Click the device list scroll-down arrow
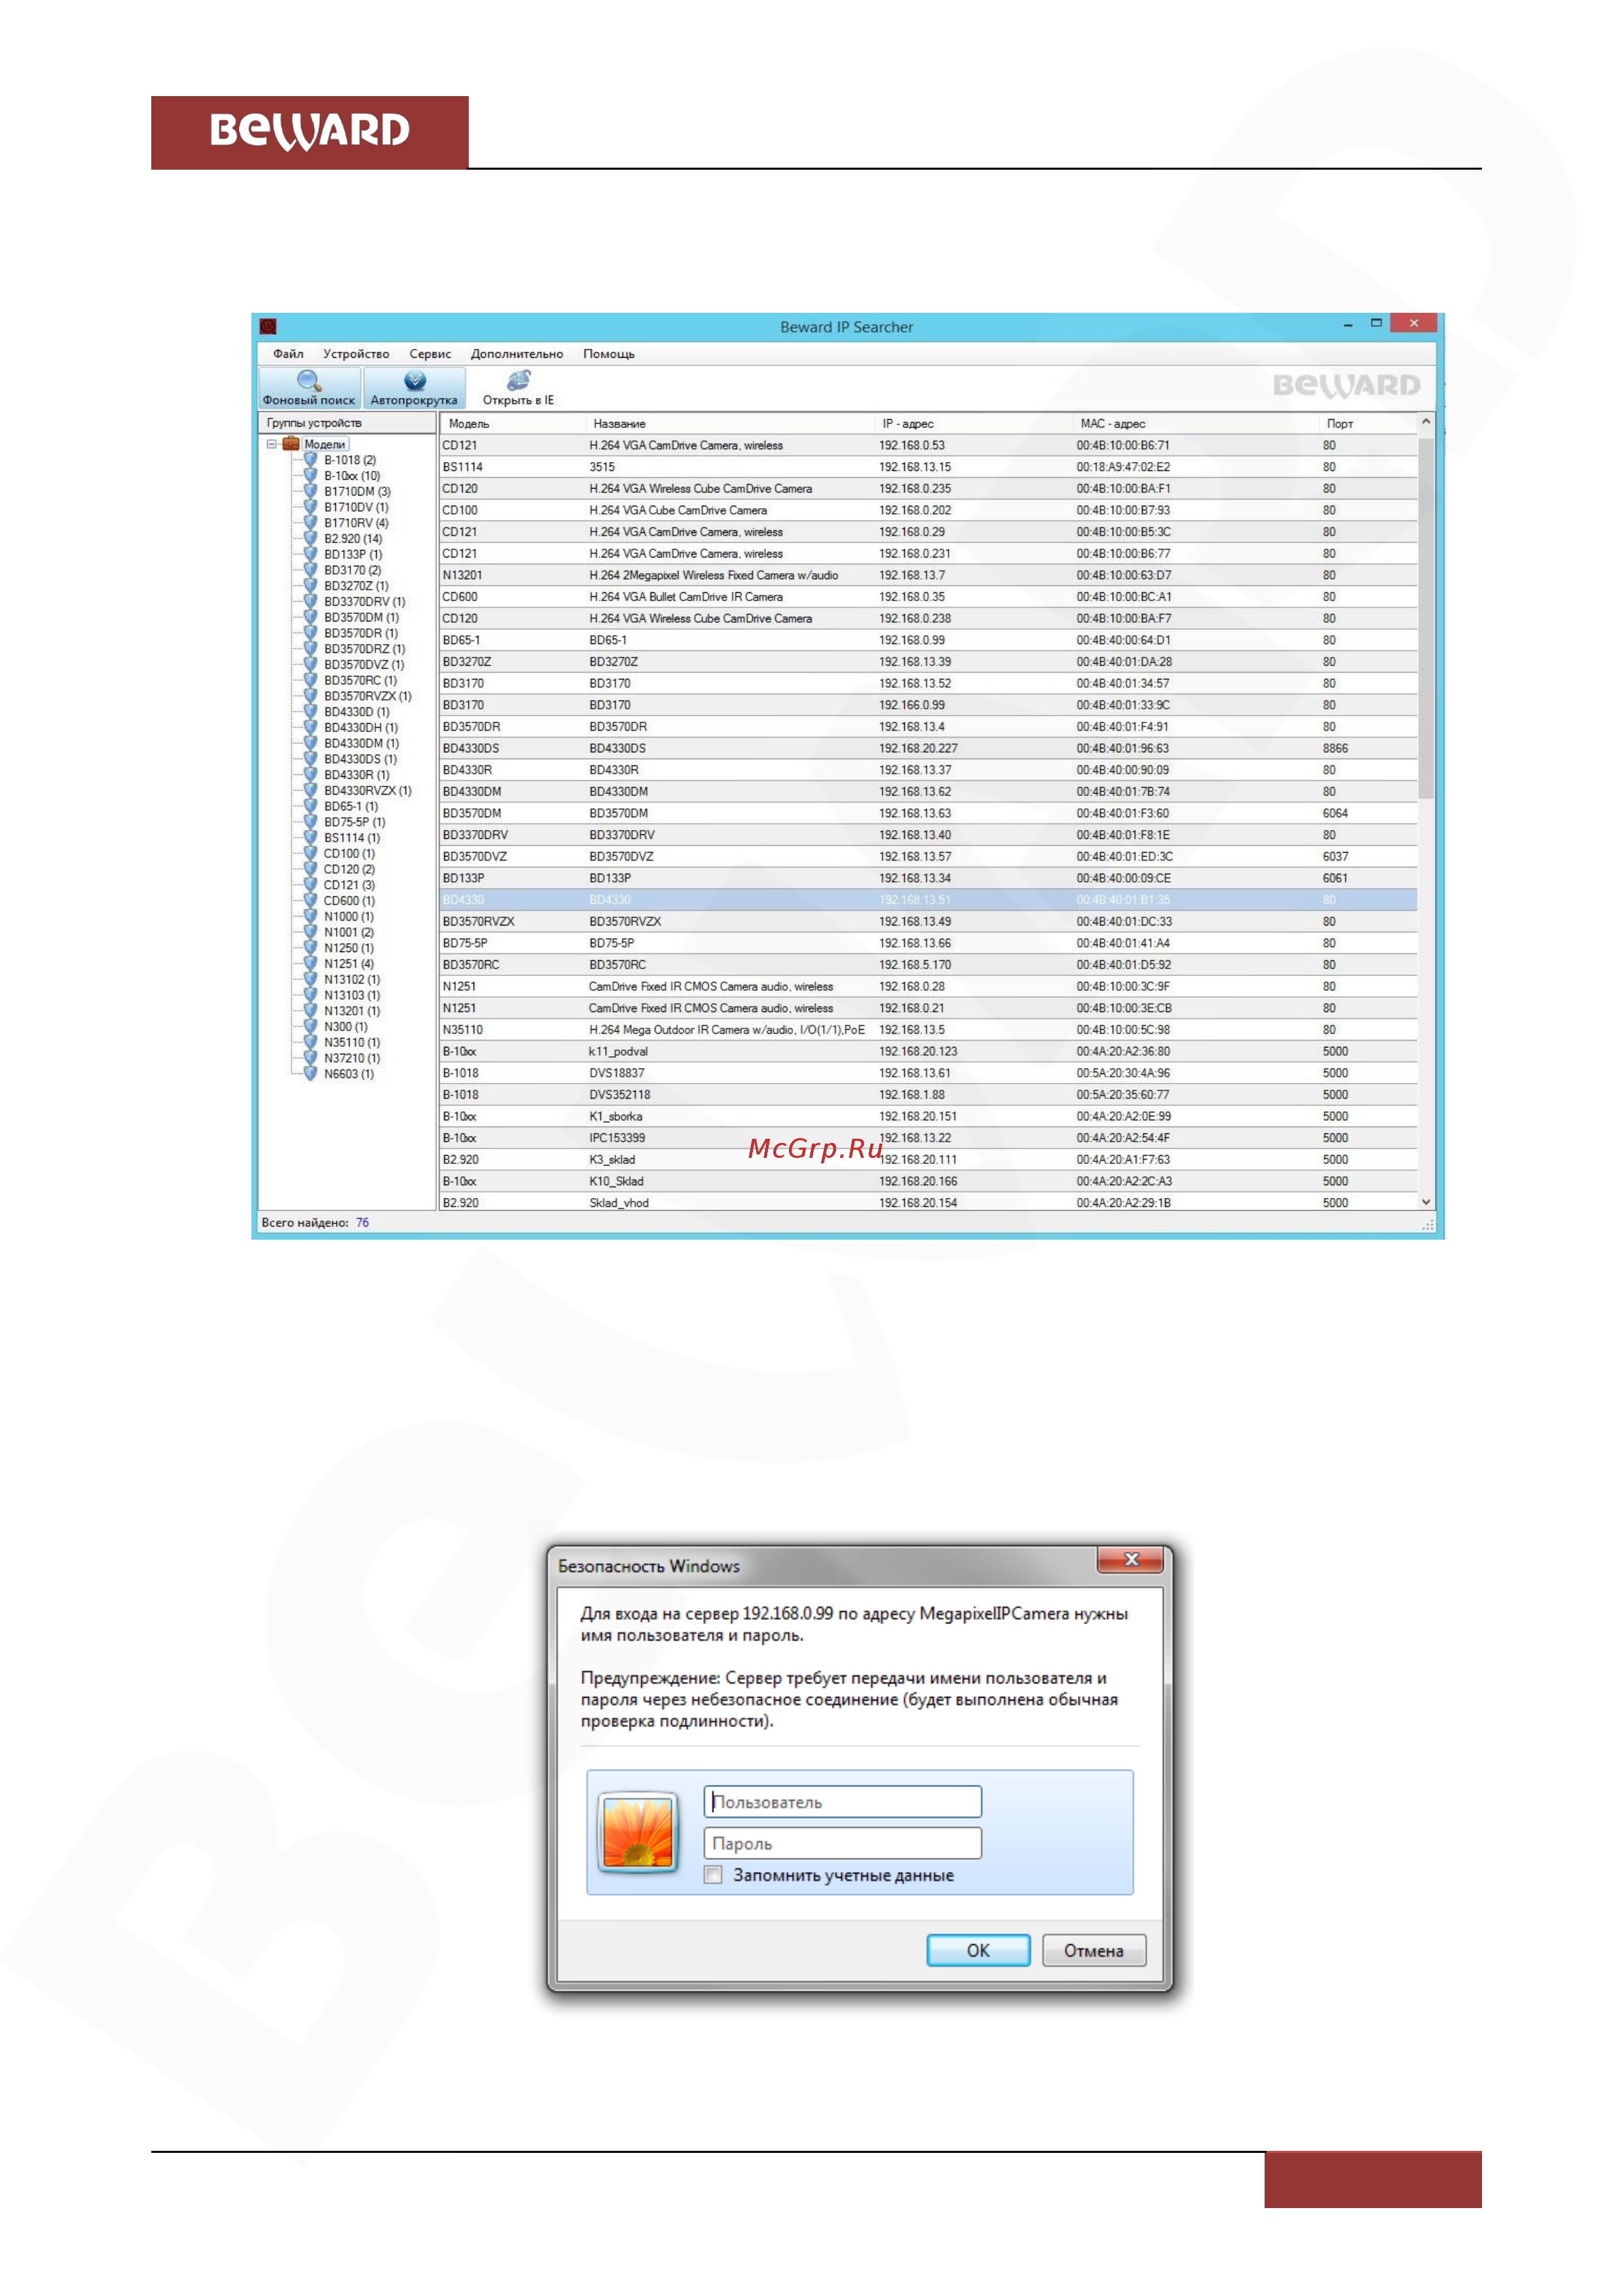Image resolution: width=1623 pixels, height=2296 pixels. 1426,1202
